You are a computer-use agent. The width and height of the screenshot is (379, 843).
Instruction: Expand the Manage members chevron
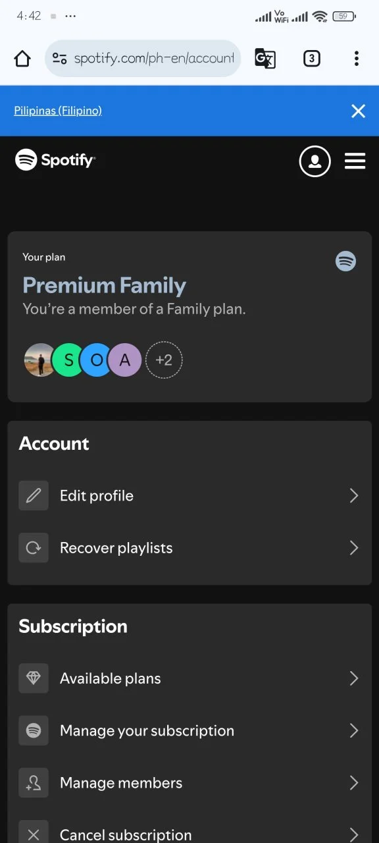[x=354, y=782]
